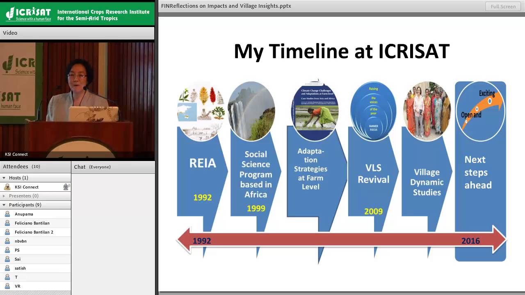Click the user icon beside VR
This screenshot has width=525, height=295.
coord(7,286)
